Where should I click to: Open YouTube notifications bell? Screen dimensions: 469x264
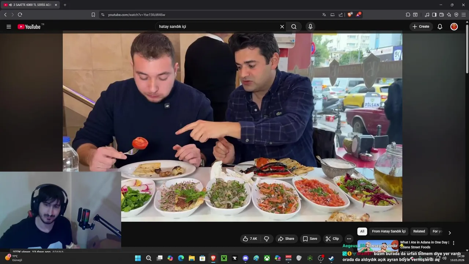click(440, 26)
